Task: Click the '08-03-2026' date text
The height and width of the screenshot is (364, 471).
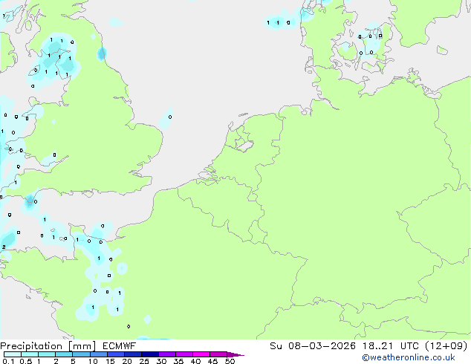Action: coord(322,346)
